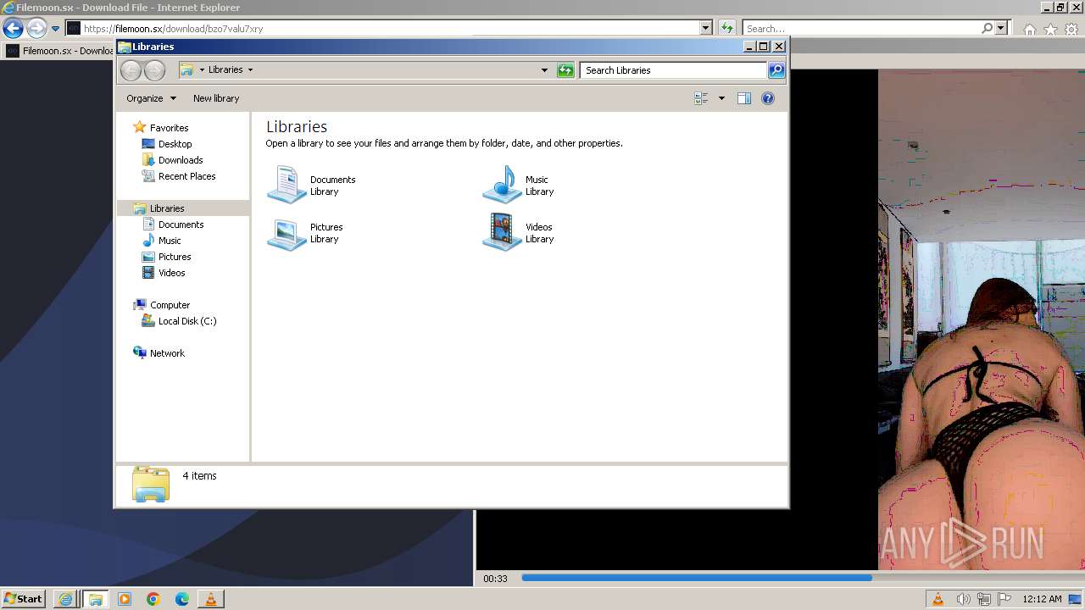Select Desktop under Favorites
Viewport: 1085px width, 610px height.
(175, 144)
